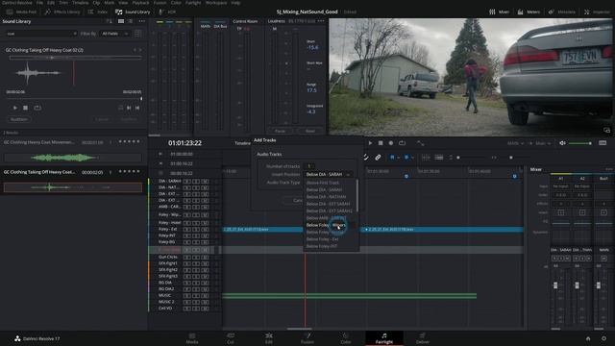This screenshot has width=615, height=346.
Task: Stop timeline playback
Action: click(x=381, y=143)
